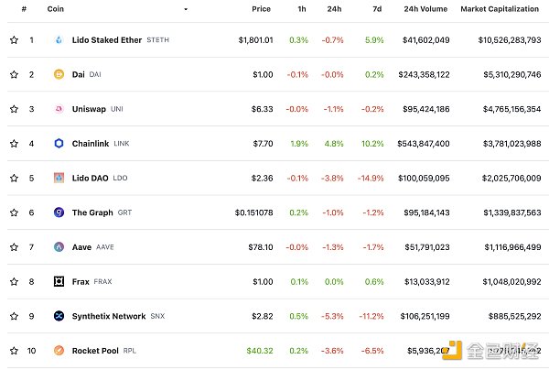Open the Rocket Pool coin page
The image size is (549, 370).
point(96,350)
